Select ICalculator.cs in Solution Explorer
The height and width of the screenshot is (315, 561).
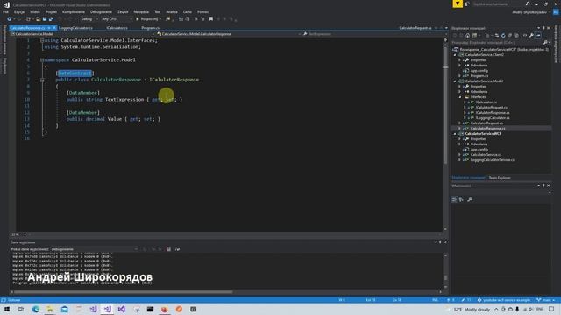point(486,102)
